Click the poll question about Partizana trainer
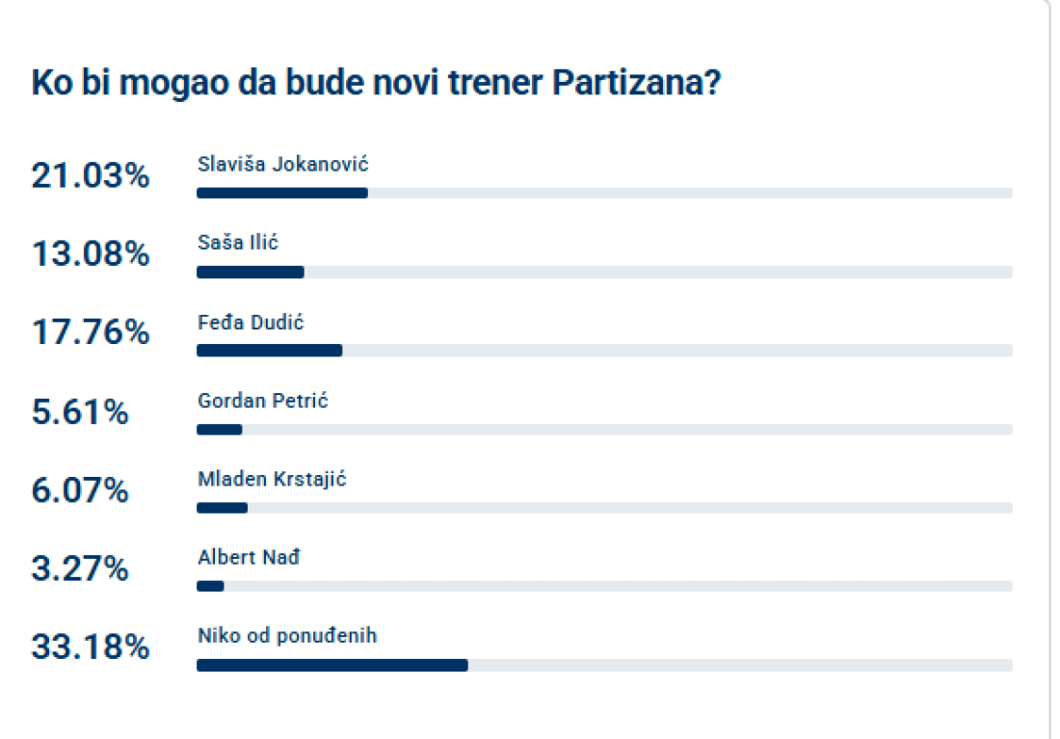Screen dimensions: 1060x739 (377, 84)
